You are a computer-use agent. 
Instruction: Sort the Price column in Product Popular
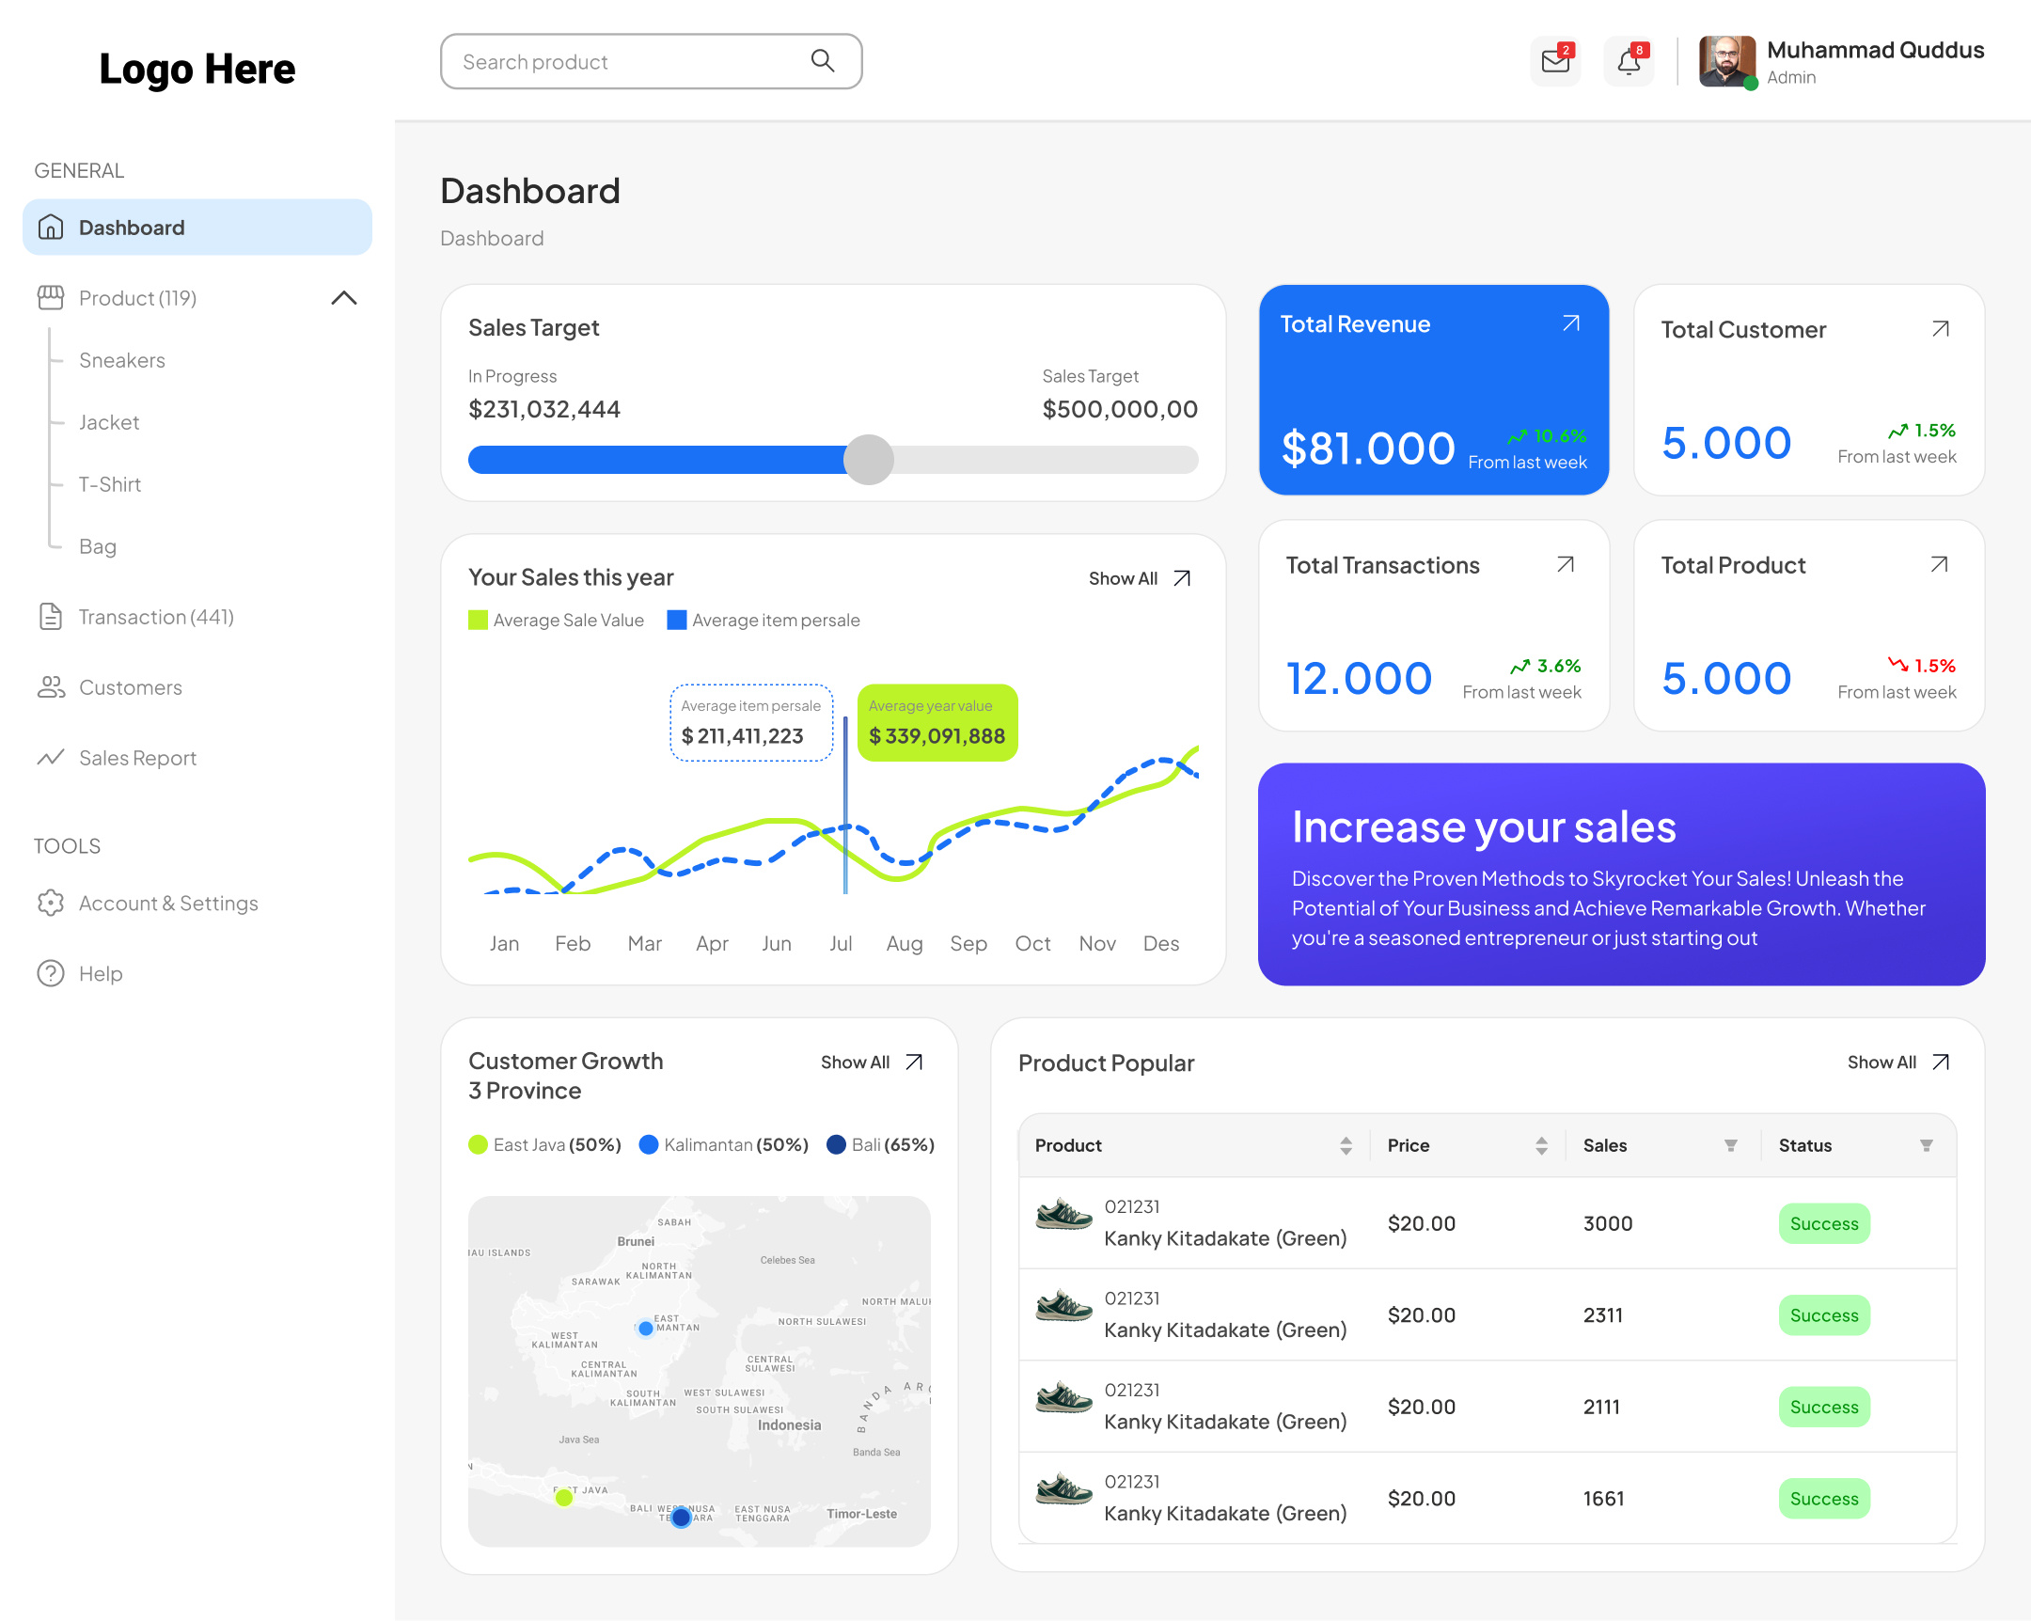click(1541, 1145)
